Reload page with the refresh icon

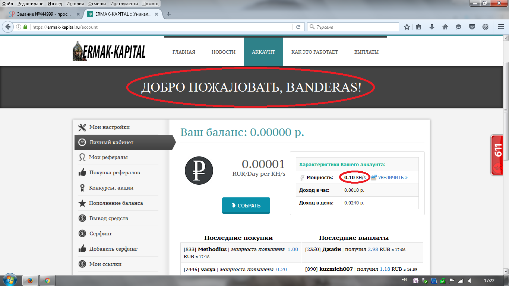coord(298,27)
